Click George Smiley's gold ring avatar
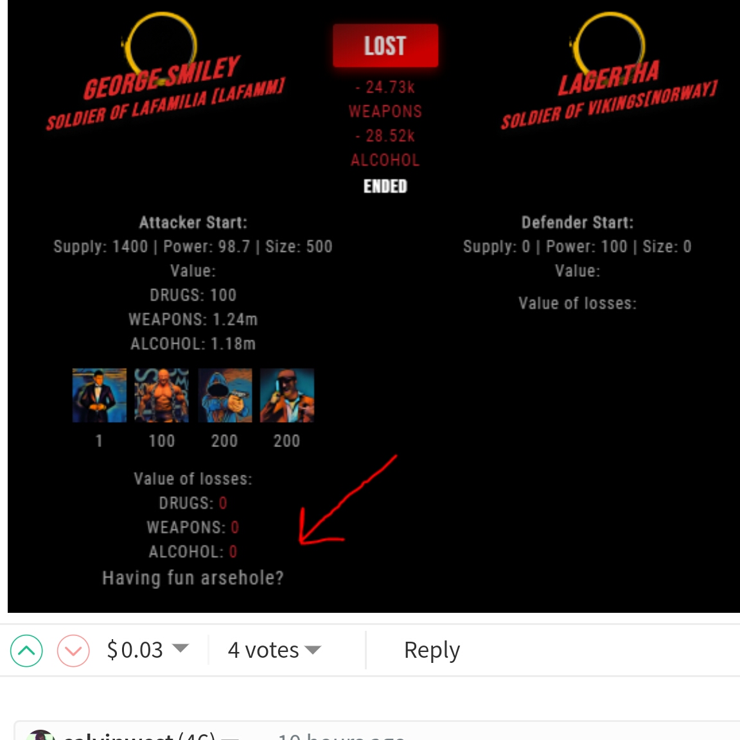740x740 pixels. 161,46
